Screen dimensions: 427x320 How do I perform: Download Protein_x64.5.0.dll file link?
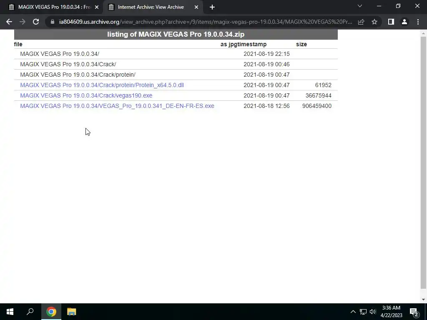102,85
